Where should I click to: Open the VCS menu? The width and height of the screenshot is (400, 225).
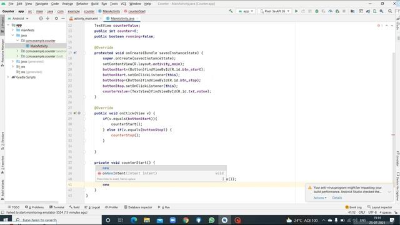123,4
